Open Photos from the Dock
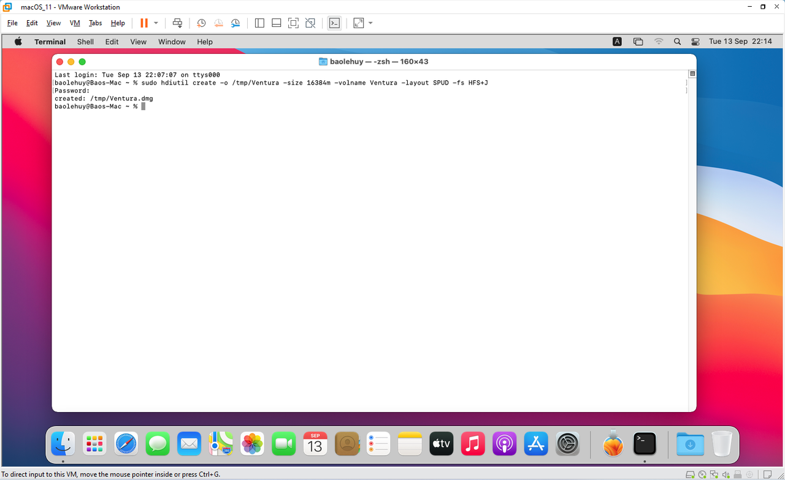785x480 pixels. [x=252, y=443]
